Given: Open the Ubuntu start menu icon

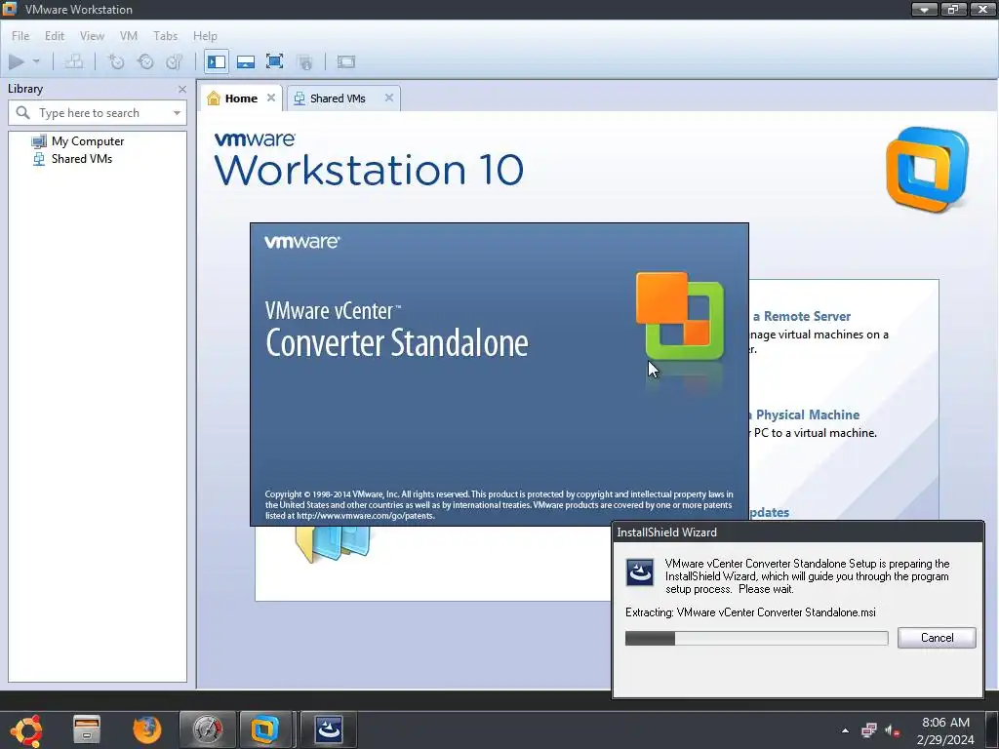Looking at the screenshot, I should click(26, 729).
